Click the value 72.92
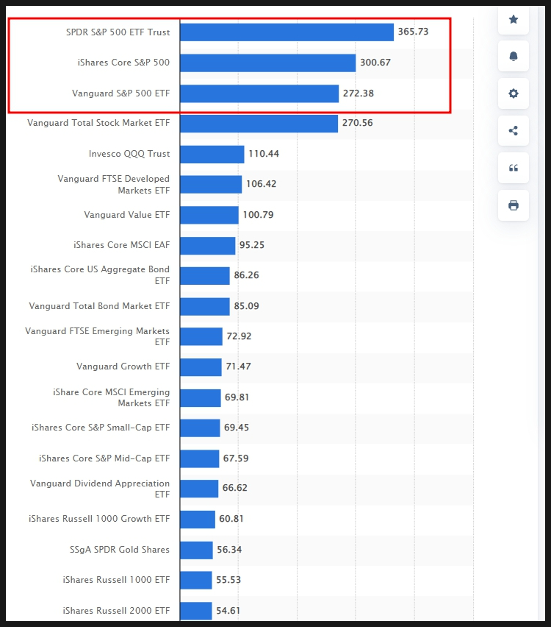Screen dimensions: 551x627 (x=240, y=336)
